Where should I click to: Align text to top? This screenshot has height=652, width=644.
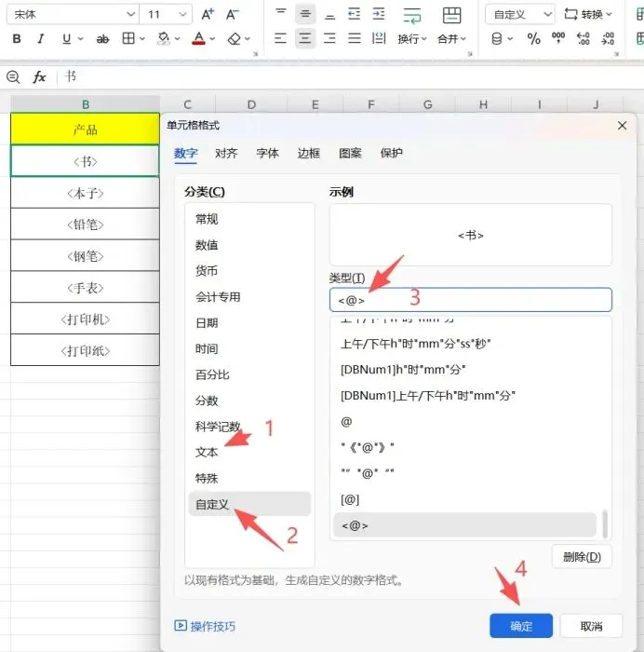[x=281, y=12]
